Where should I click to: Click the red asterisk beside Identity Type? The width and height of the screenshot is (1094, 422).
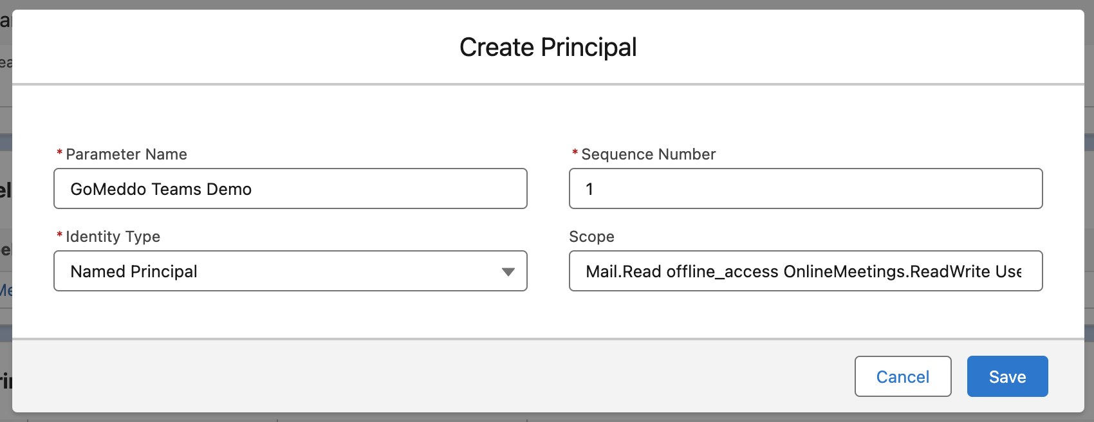click(x=60, y=235)
